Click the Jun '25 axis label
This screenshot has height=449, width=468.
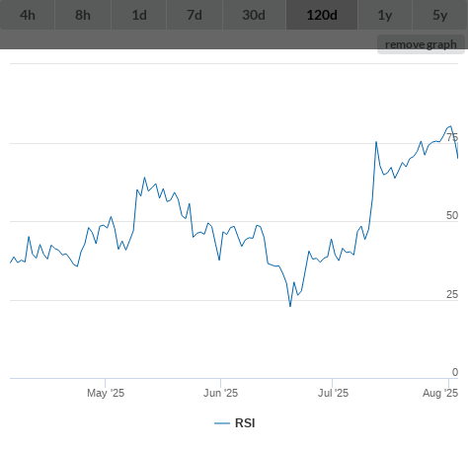(x=220, y=393)
